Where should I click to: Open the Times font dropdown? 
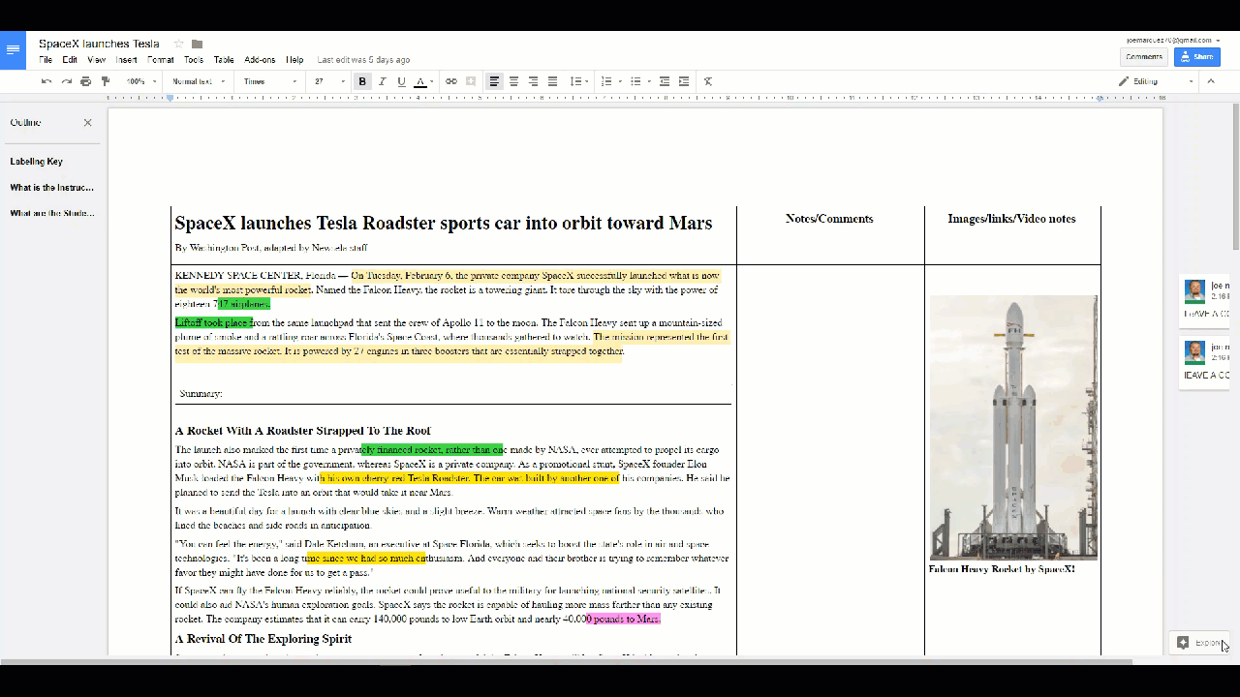[270, 81]
